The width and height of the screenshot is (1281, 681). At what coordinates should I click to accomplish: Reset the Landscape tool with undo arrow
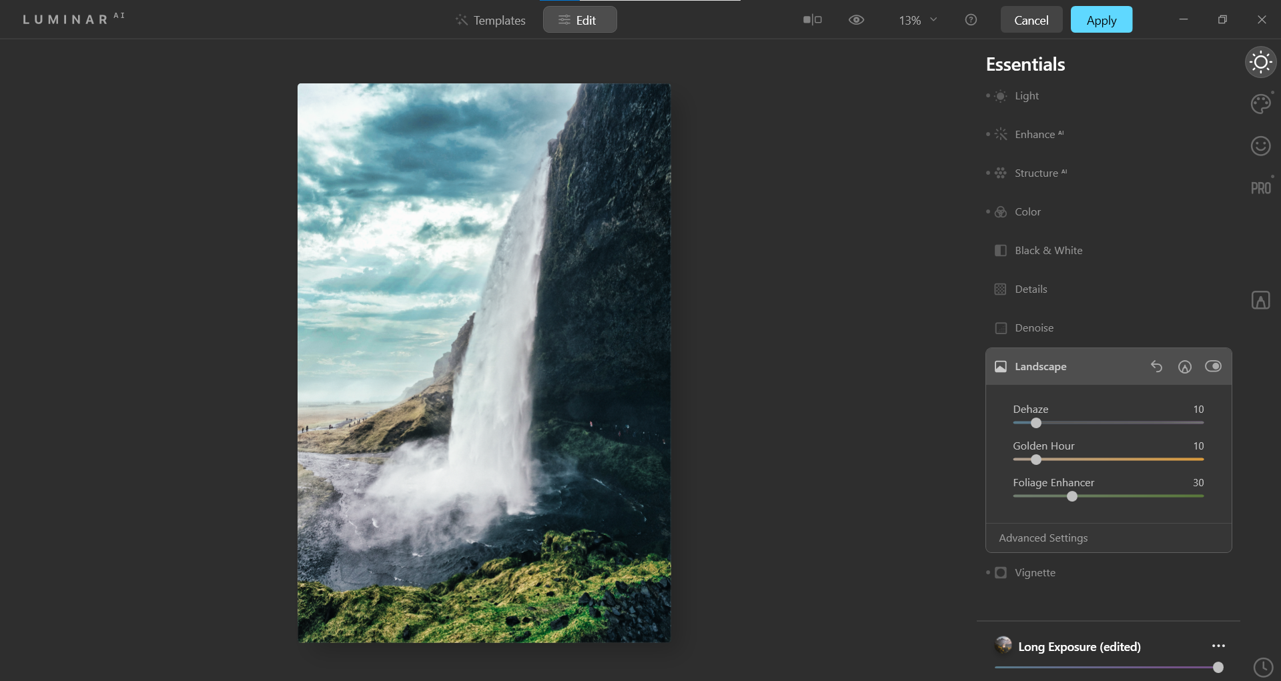tap(1156, 366)
